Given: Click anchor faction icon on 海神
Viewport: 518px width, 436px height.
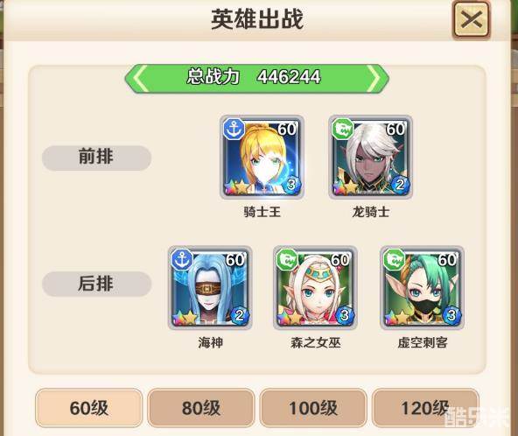Looking at the screenshot, I should pyautogui.click(x=182, y=259).
